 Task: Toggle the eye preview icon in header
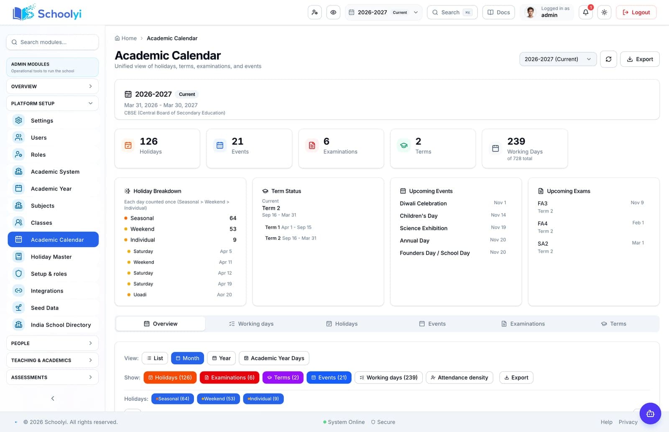[333, 13]
